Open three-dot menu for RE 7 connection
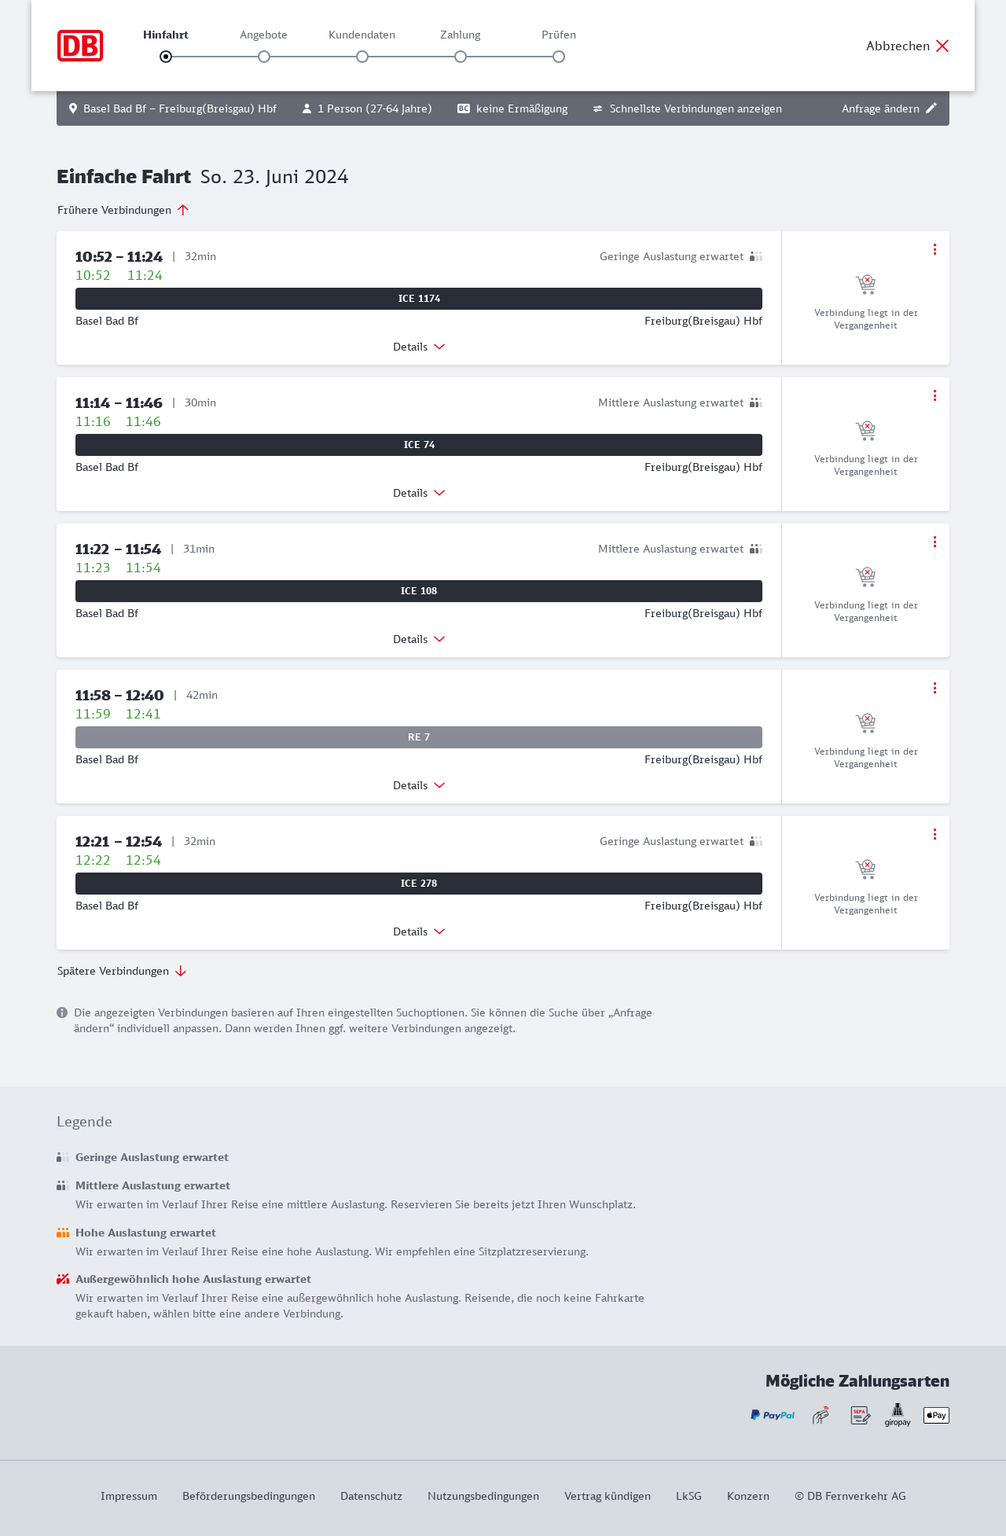This screenshot has width=1006, height=1536. coord(934,688)
